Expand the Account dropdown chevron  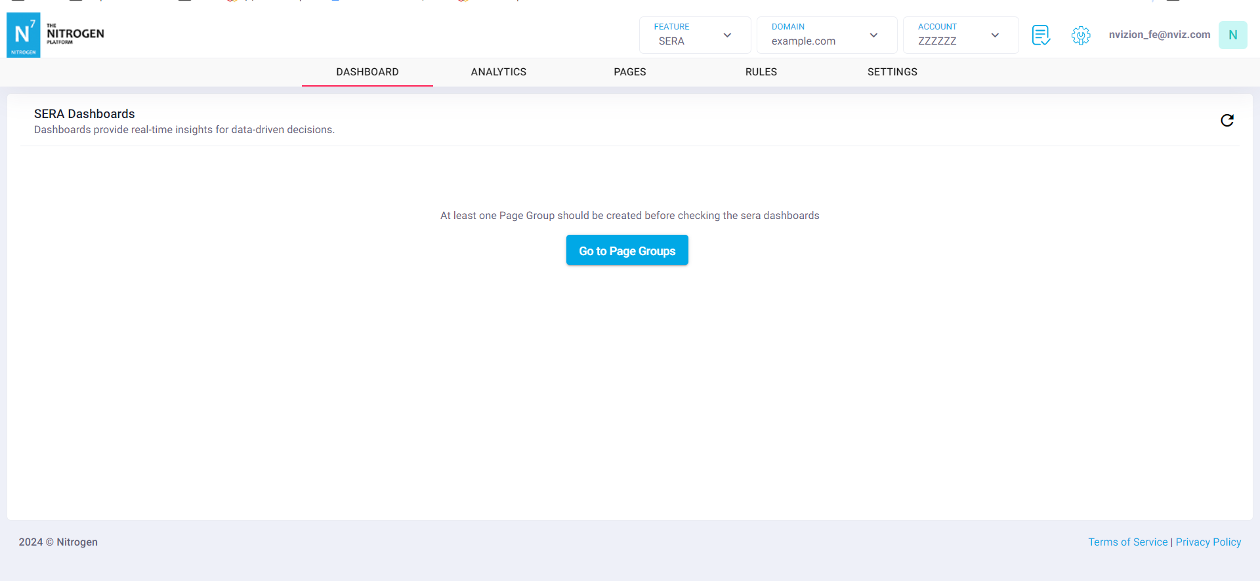tap(995, 35)
